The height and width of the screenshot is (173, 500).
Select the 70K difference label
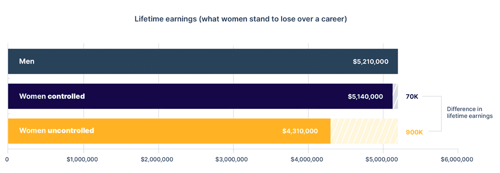pyautogui.click(x=412, y=97)
